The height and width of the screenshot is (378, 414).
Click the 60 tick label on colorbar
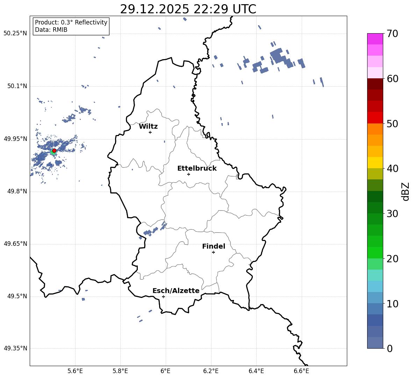click(392, 79)
